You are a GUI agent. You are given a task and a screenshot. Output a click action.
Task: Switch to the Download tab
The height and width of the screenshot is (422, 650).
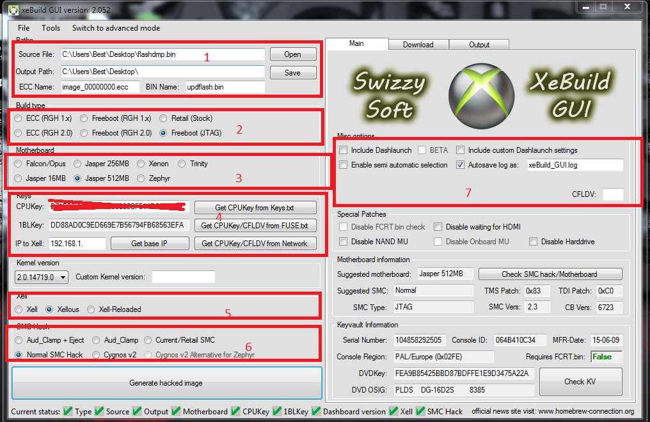pyautogui.click(x=418, y=44)
